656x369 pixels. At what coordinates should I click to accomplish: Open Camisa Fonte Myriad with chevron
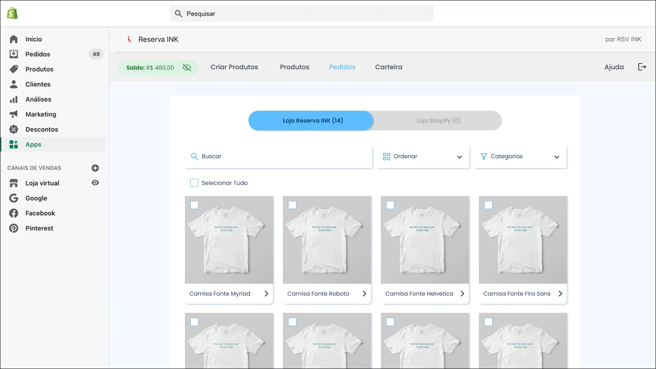(x=266, y=294)
